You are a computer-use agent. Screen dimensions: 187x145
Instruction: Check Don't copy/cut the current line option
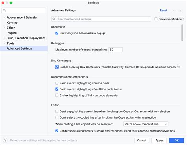[57, 112]
